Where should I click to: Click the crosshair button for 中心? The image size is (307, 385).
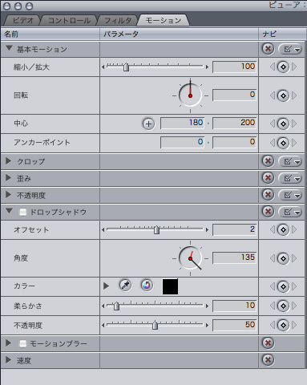tap(148, 124)
